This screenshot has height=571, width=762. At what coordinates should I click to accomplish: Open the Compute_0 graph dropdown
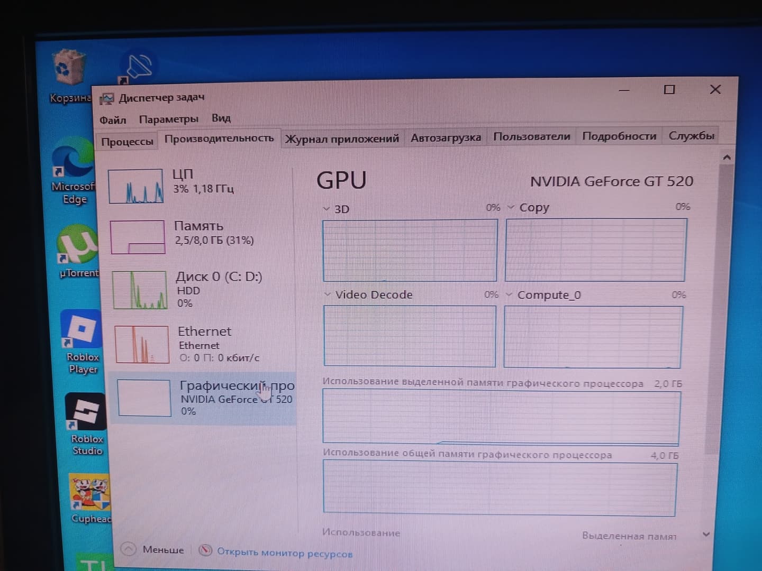(x=509, y=294)
